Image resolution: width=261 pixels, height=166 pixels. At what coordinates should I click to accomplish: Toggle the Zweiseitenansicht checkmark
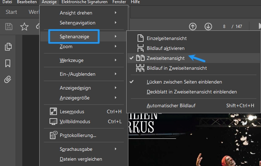pyautogui.click(x=132, y=58)
